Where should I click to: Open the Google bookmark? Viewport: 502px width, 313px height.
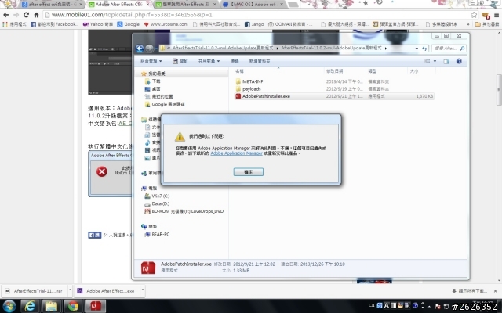[128, 24]
